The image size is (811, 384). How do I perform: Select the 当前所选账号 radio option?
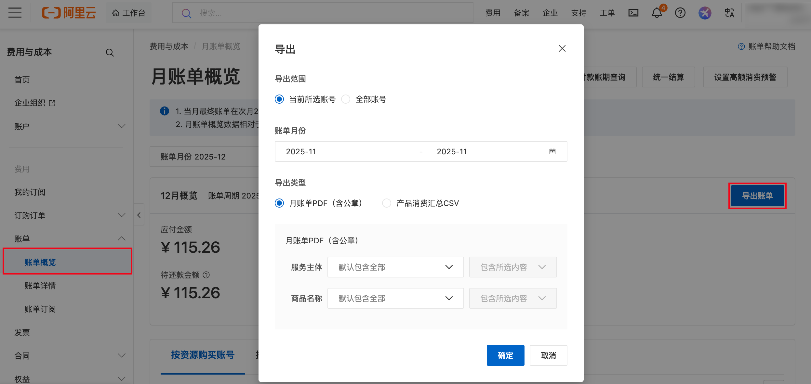pyautogui.click(x=279, y=99)
